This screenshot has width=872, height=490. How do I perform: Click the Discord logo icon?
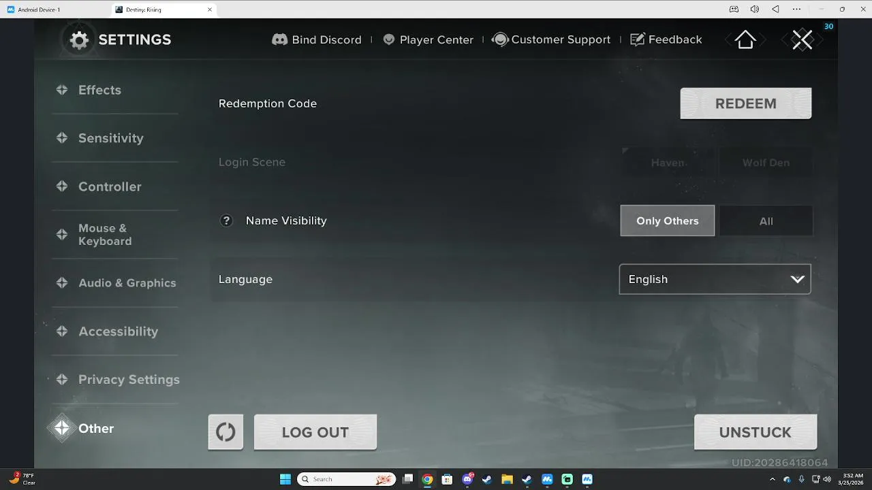[x=279, y=39]
